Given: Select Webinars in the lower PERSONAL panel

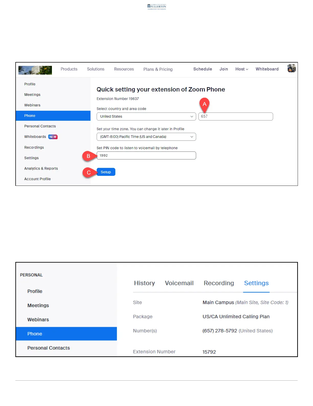Looking at the screenshot, I should tap(38, 320).
